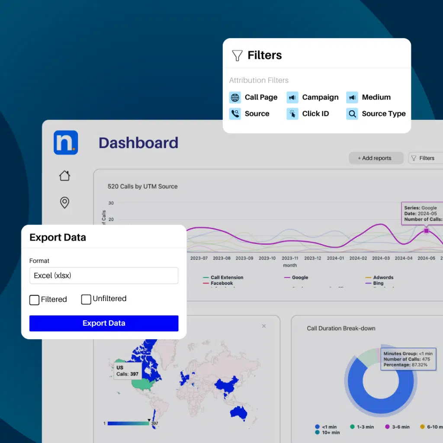443x443 pixels.
Task: Select the Source Type filter icon
Action: [351, 114]
